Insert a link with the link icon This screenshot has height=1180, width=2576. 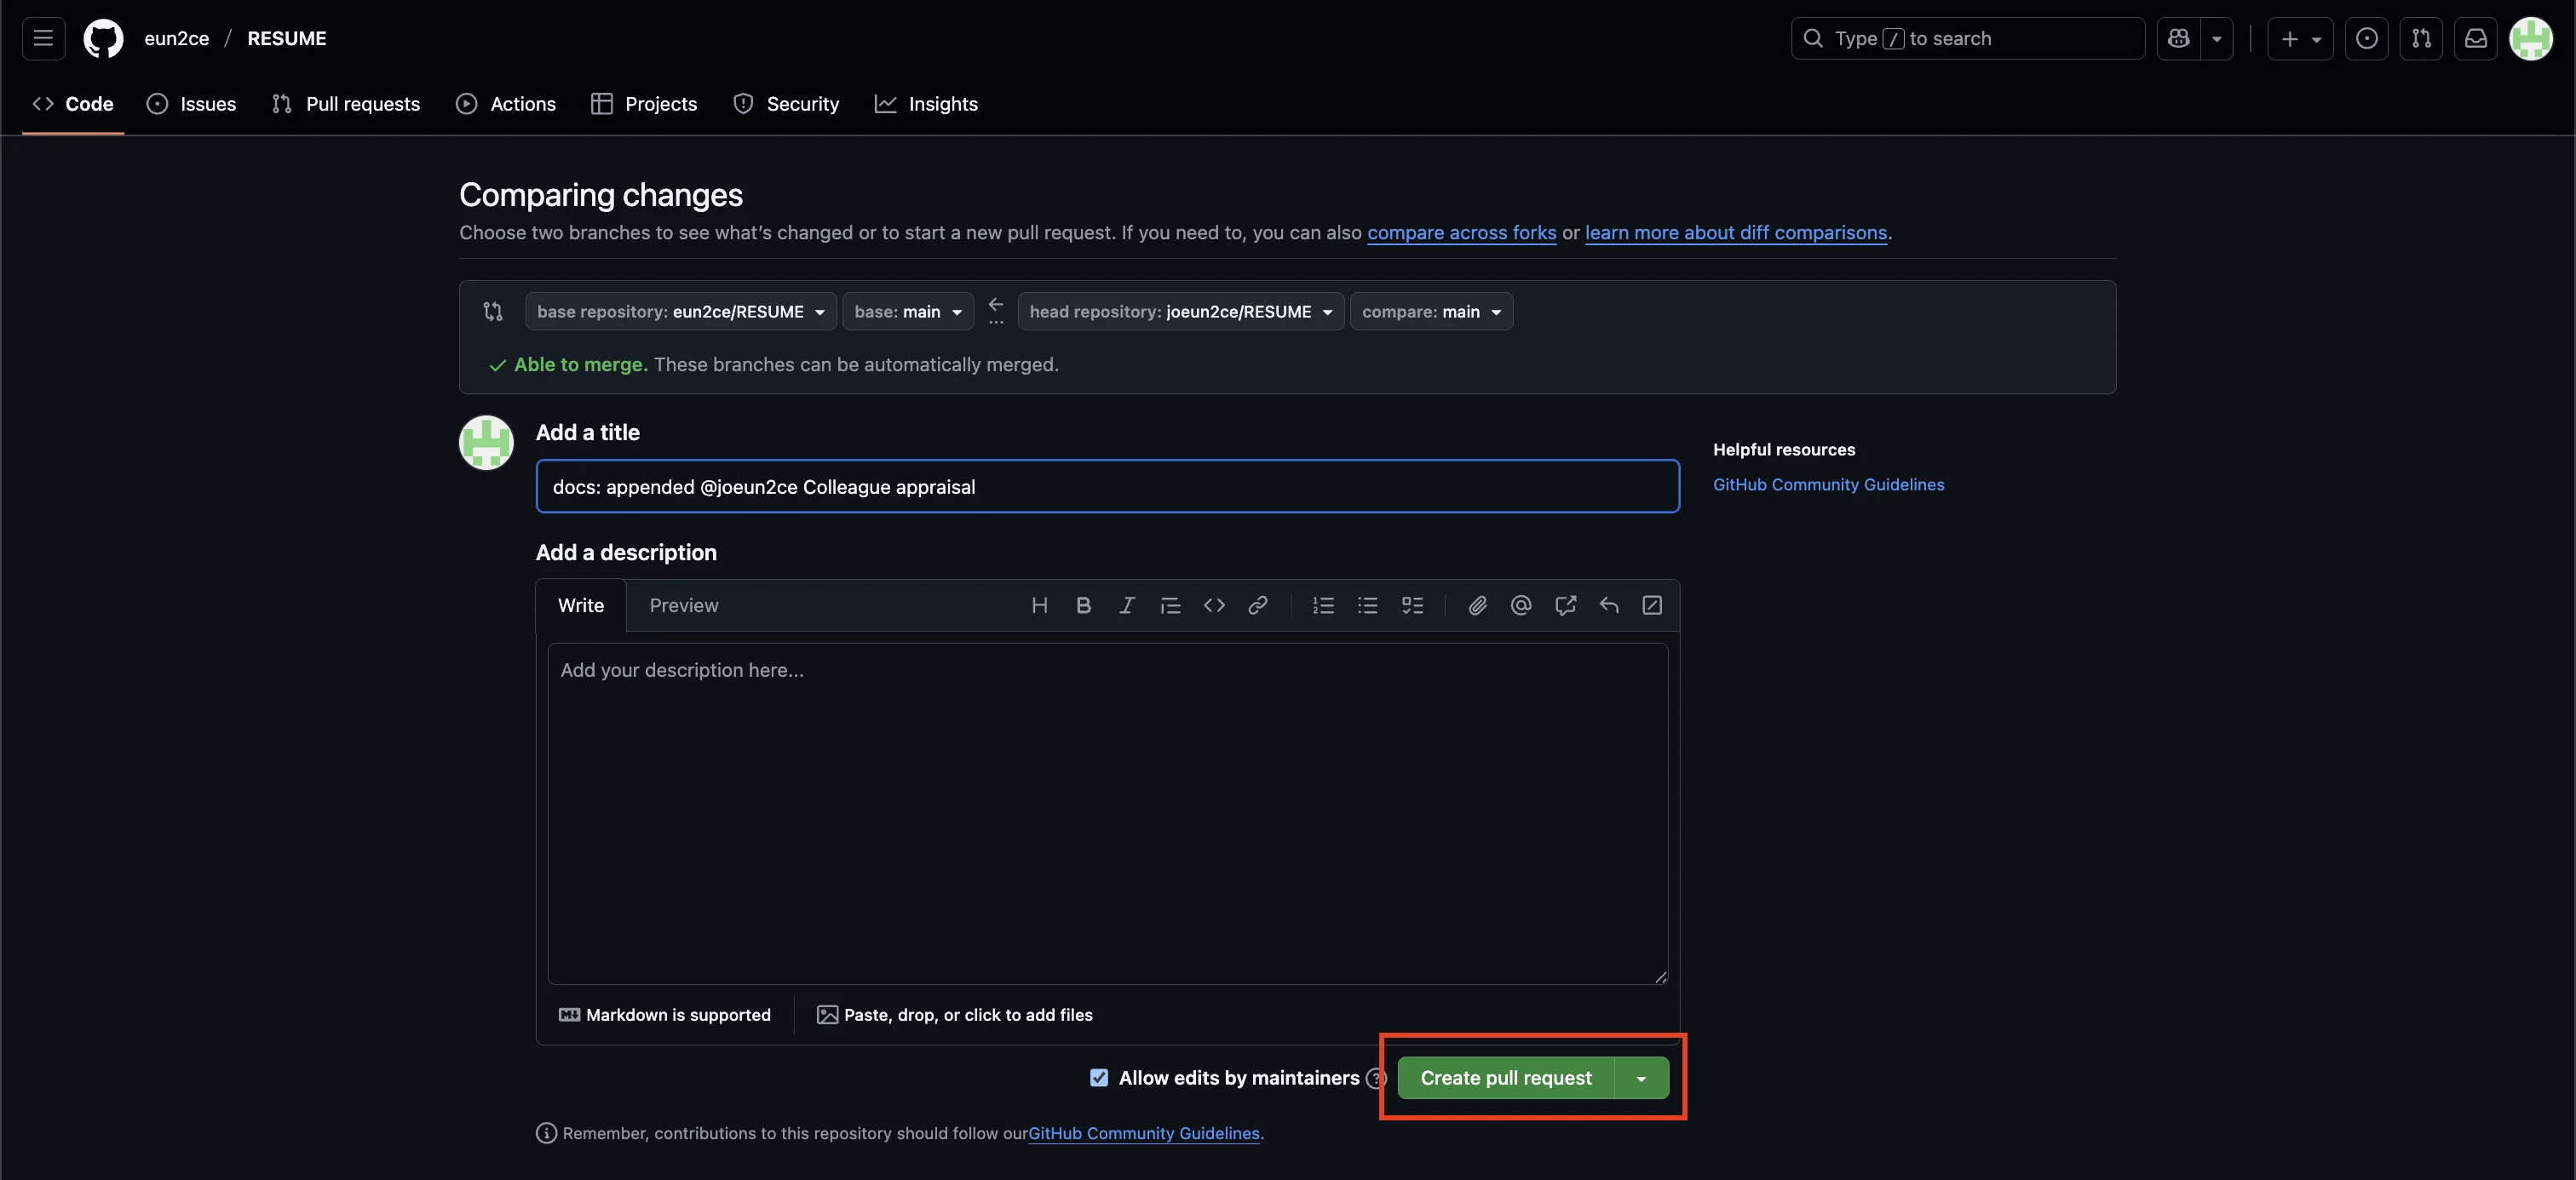pos(1258,605)
